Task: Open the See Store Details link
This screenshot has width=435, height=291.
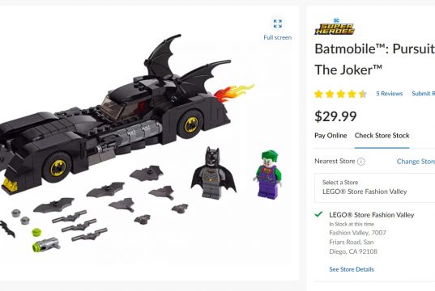Action: click(x=352, y=269)
